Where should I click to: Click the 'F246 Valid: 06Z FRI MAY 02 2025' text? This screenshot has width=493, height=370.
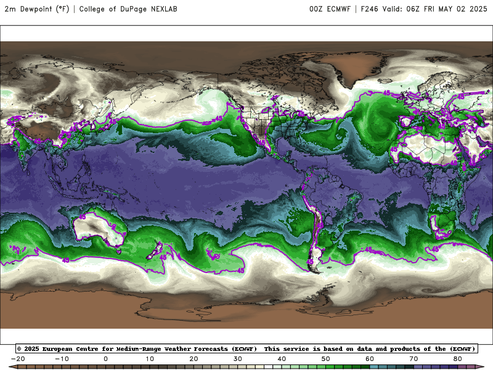[424, 9]
